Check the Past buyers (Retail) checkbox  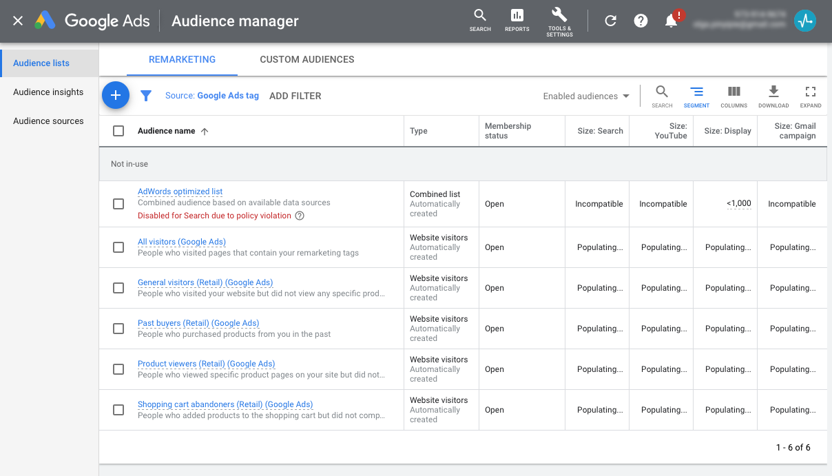[x=118, y=329]
